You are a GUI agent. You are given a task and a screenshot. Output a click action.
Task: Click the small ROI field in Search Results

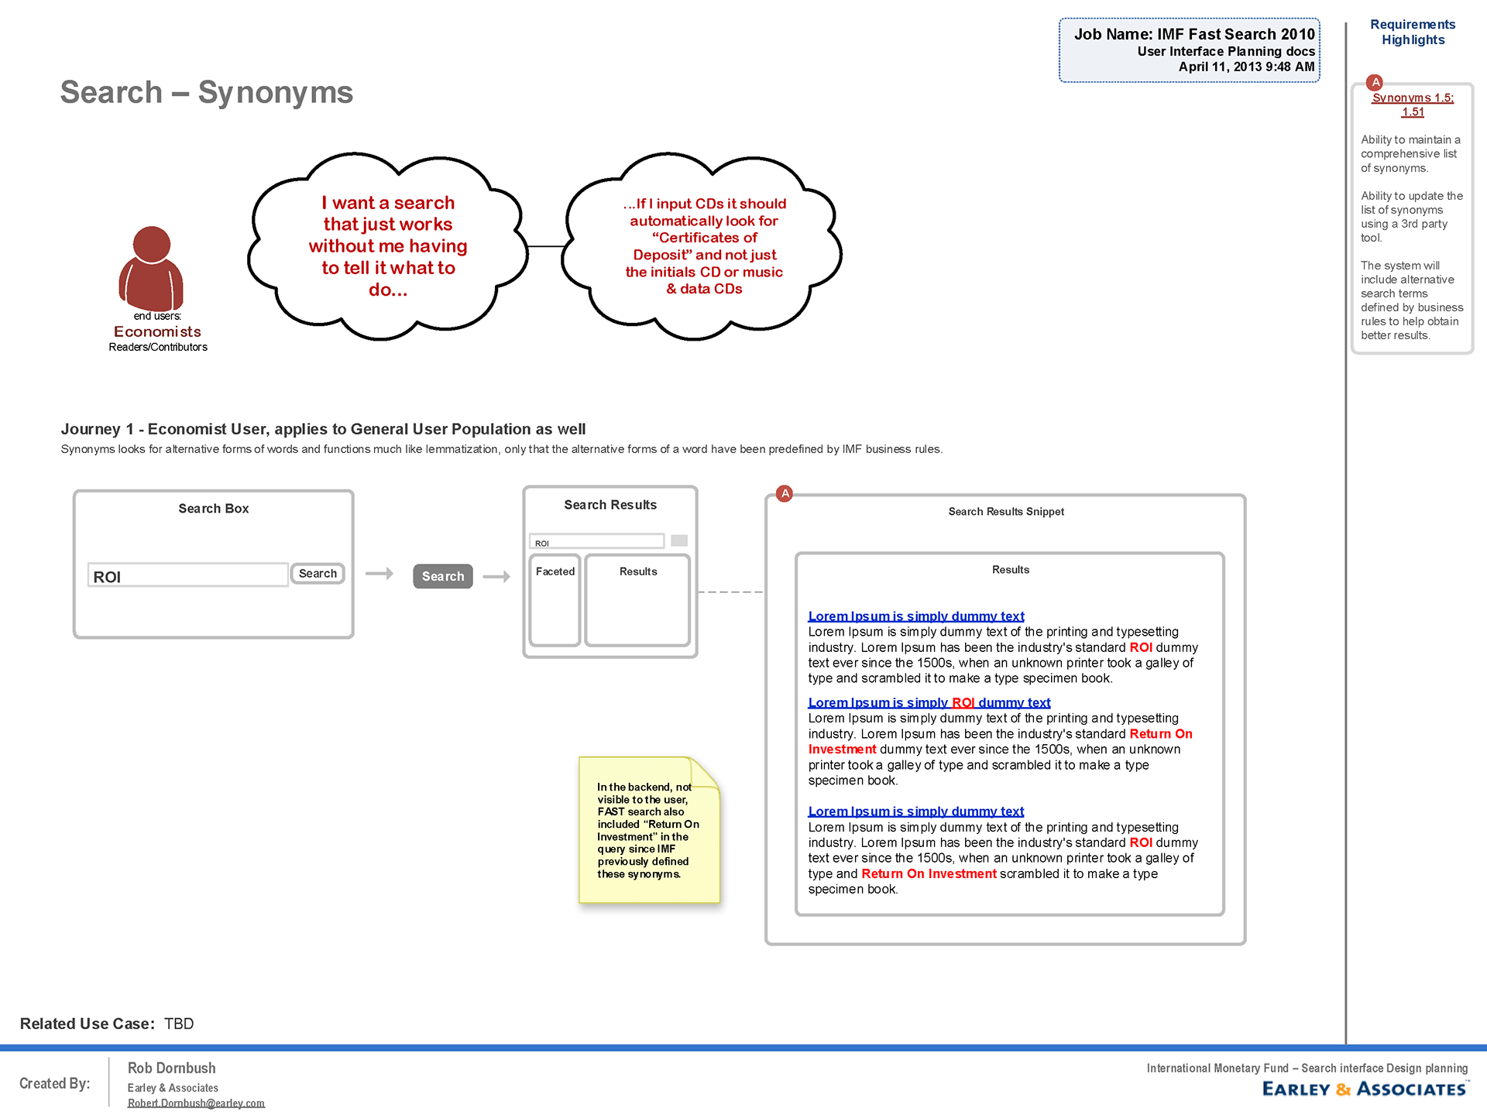pos(596,541)
